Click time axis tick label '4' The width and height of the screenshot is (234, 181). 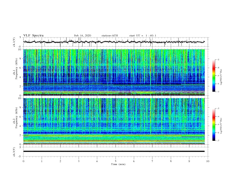click(97, 161)
